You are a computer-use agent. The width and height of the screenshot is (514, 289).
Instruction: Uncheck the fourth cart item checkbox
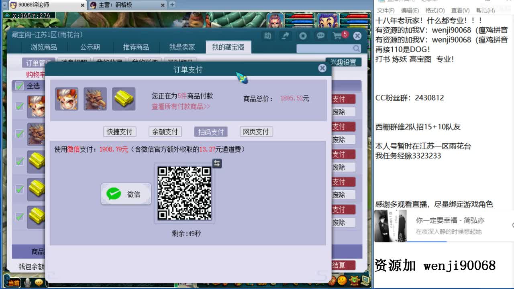click(19, 189)
